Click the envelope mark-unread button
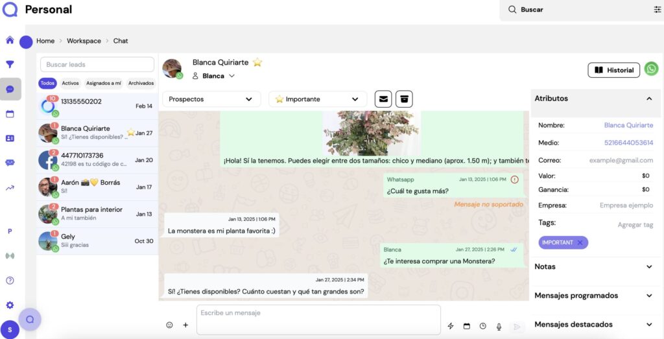Viewport: 664px width, 339px height. tap(383, 99)
